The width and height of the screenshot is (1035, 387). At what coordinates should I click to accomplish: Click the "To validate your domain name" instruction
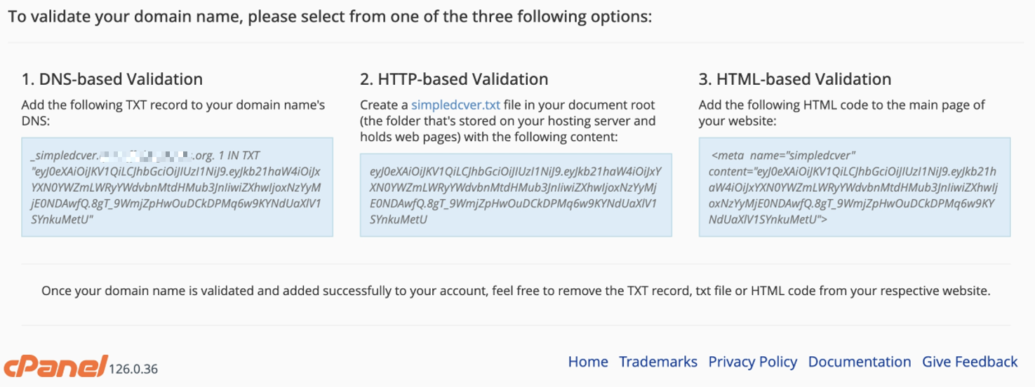point(330,16)
